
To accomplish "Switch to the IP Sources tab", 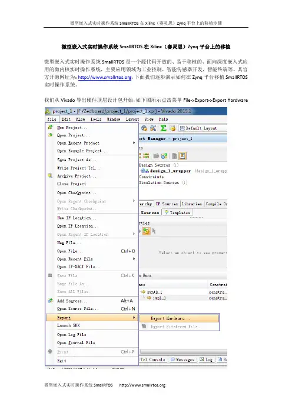I will (167, 204).
